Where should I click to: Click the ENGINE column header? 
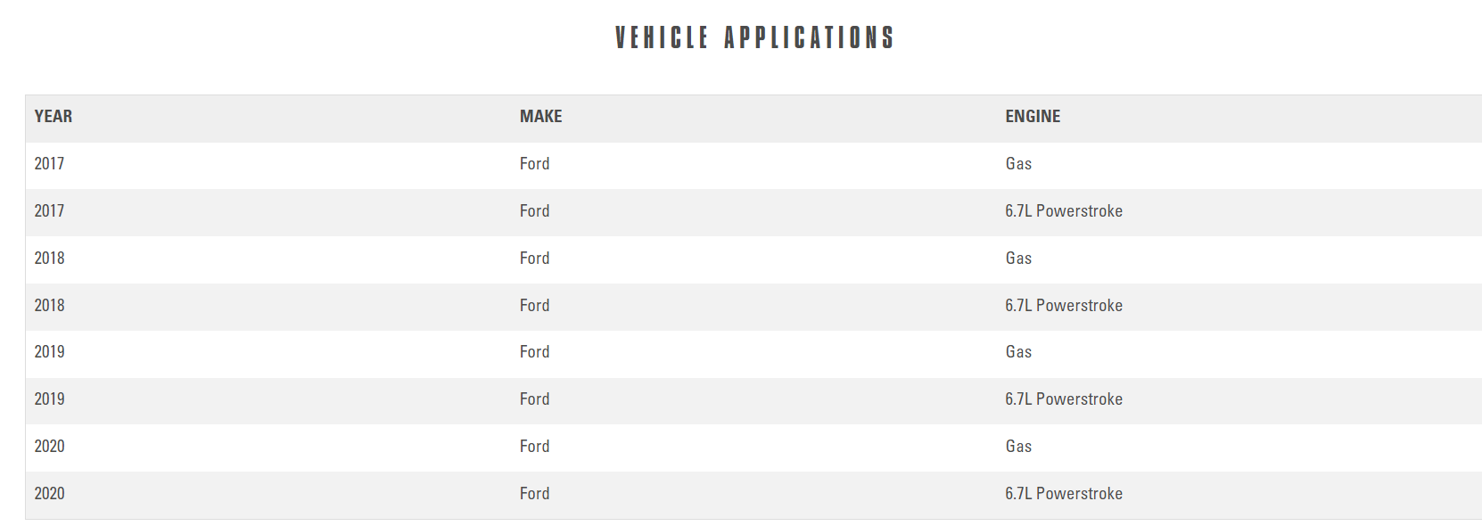click(1033, 117)
